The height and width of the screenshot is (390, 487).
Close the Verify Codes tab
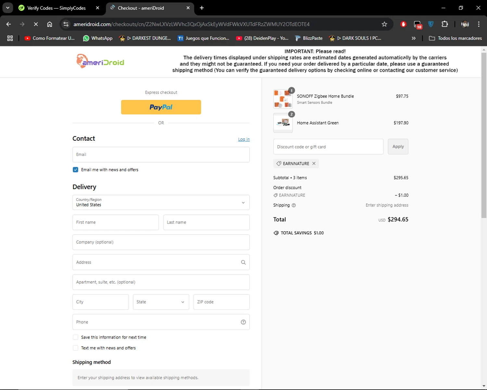click(97, 8)
